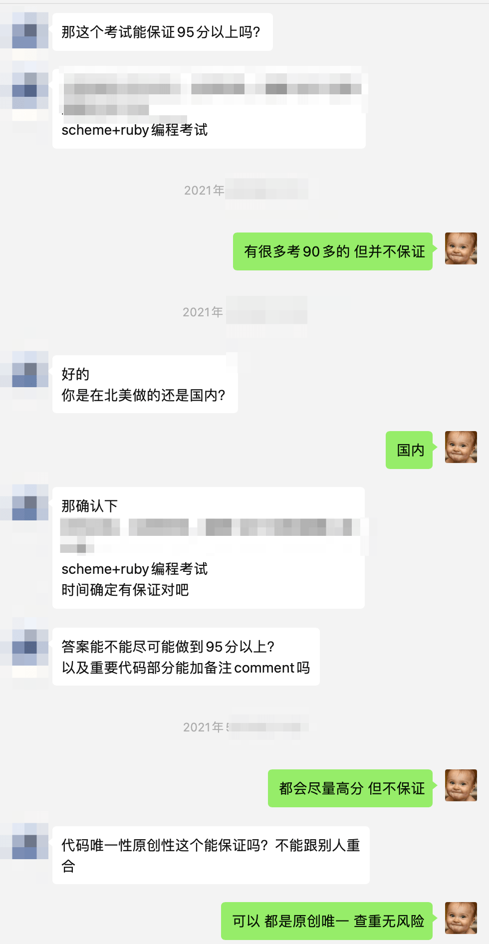Select the green "可以 都是原创唯一" bubble
This screenshot has height=944, width=489.
pos(327,921)
